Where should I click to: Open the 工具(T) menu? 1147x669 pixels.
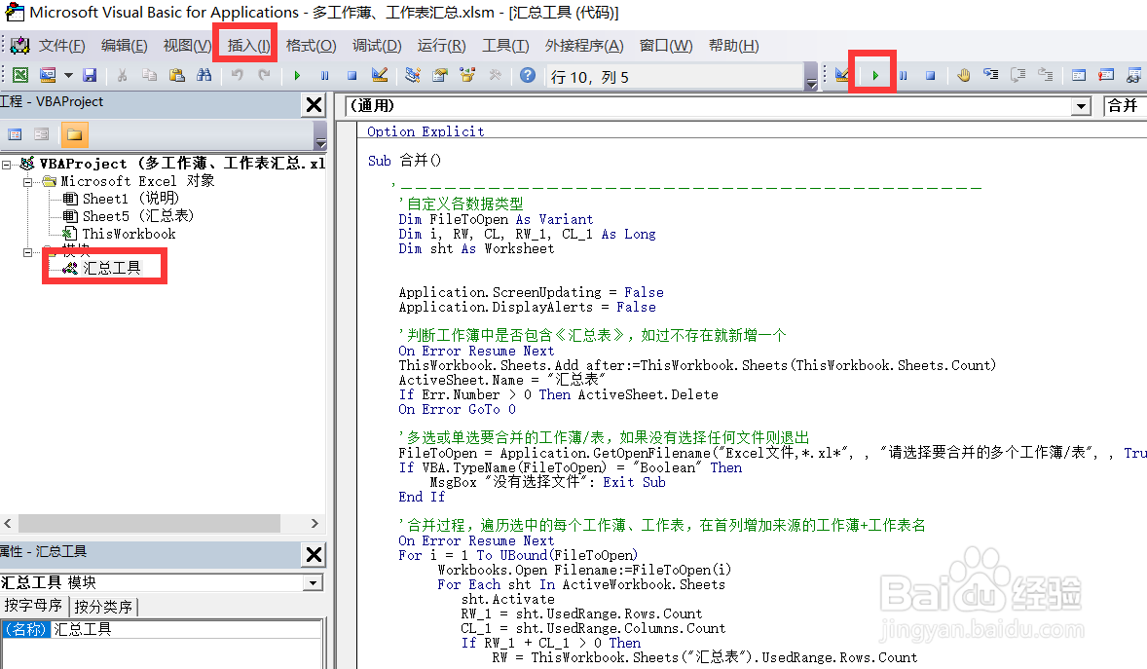(x=505, y=46)
